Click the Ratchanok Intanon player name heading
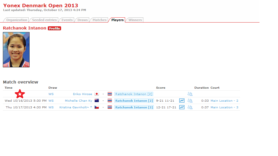 click(x=24, y=28)
